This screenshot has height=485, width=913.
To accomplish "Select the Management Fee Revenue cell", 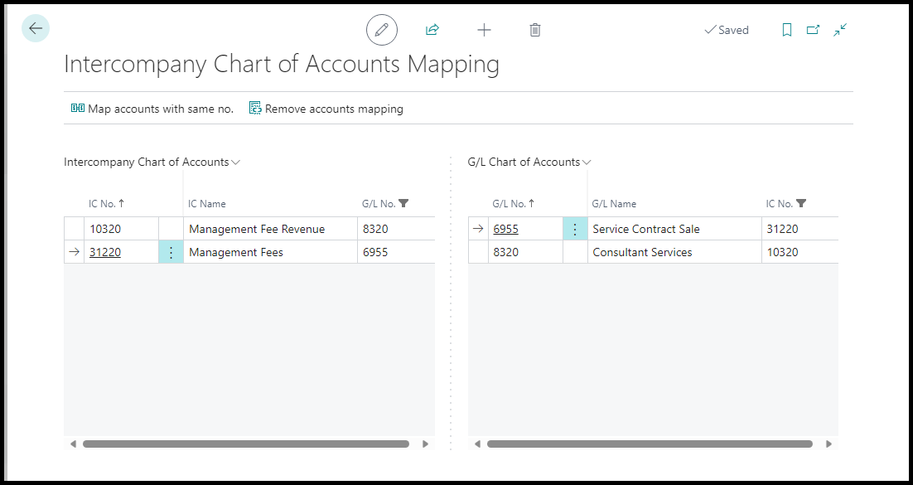I will [257, 230].
